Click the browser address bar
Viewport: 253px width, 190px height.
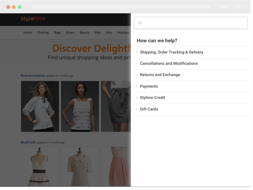click(x=121, y=7)
